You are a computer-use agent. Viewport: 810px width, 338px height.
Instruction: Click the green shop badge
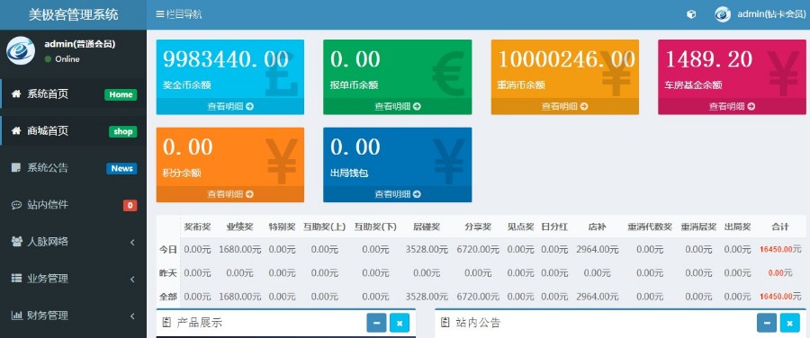(123, 131)
